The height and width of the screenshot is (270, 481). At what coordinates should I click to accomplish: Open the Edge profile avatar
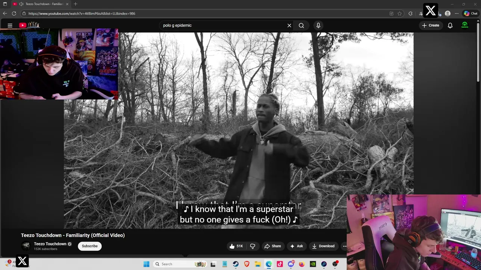[448, 13]
